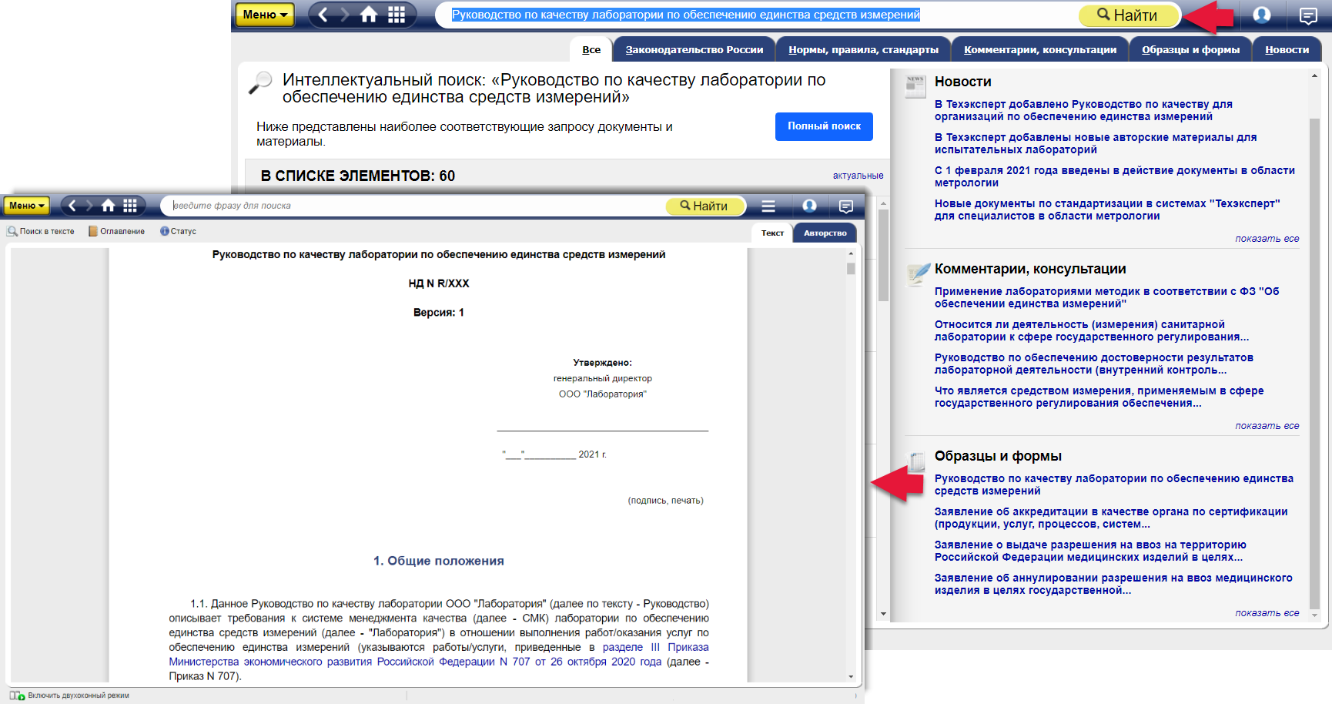Image resolution: width=1332 pixels, height=704 pixels.
Task: Click the document scrollbar down arrow
Action: [851, 676]
